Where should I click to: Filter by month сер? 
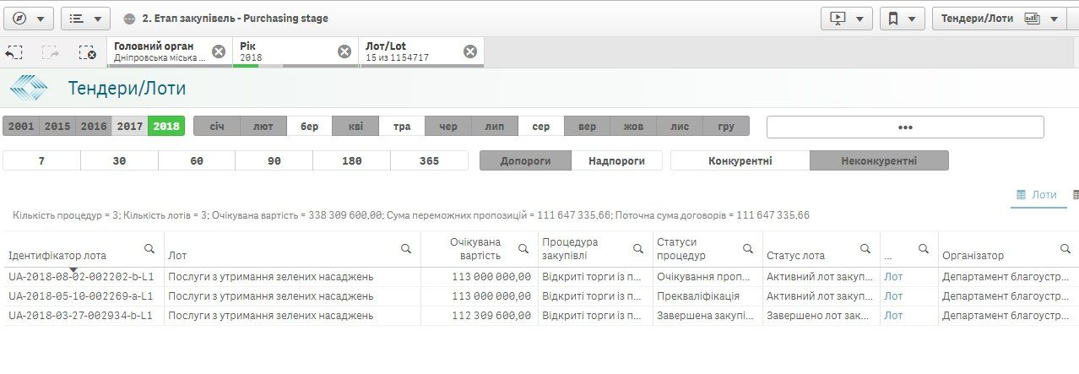[x=541, y=126]
